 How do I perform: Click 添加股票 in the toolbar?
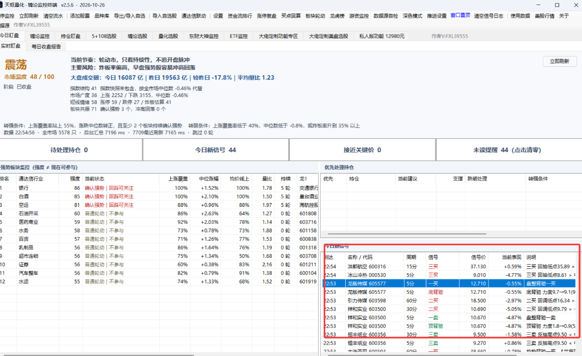coord(80,16)
